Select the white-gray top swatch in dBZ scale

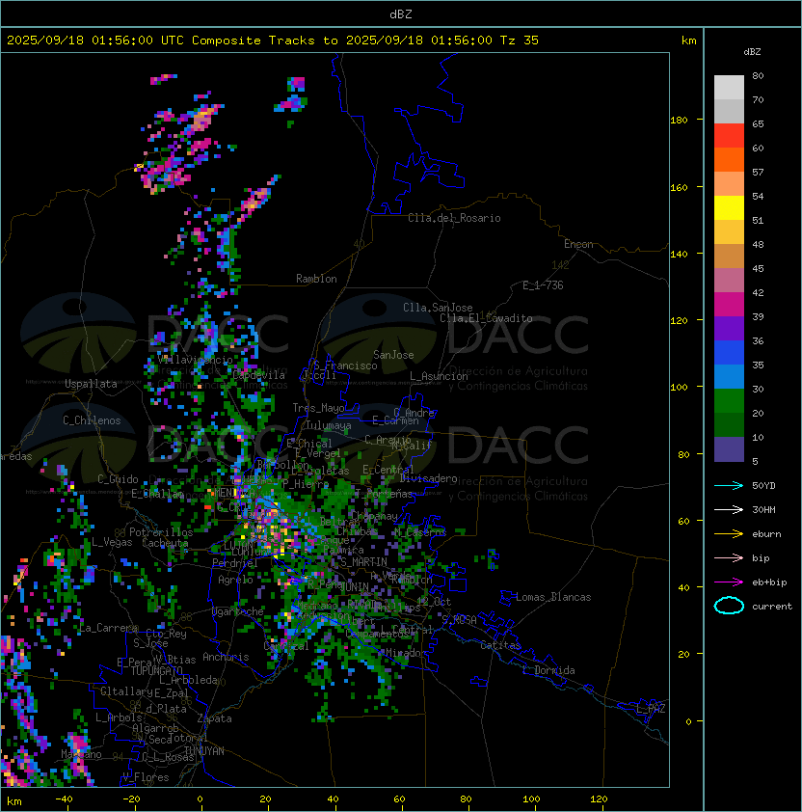point(729,87)
